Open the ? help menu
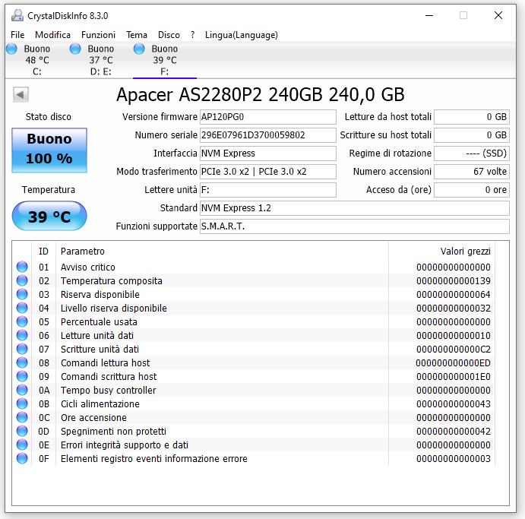 pyautogui.click(x=192, y=35)
